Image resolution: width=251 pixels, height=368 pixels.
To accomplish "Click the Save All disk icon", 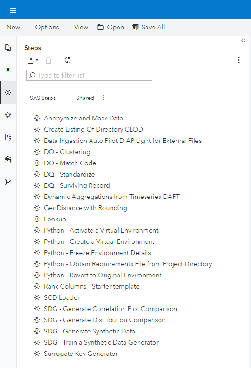I will 135,27.
